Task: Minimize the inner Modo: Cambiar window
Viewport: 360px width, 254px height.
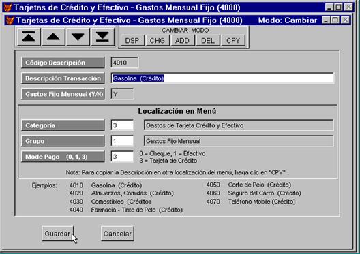Action: (326, 20)
